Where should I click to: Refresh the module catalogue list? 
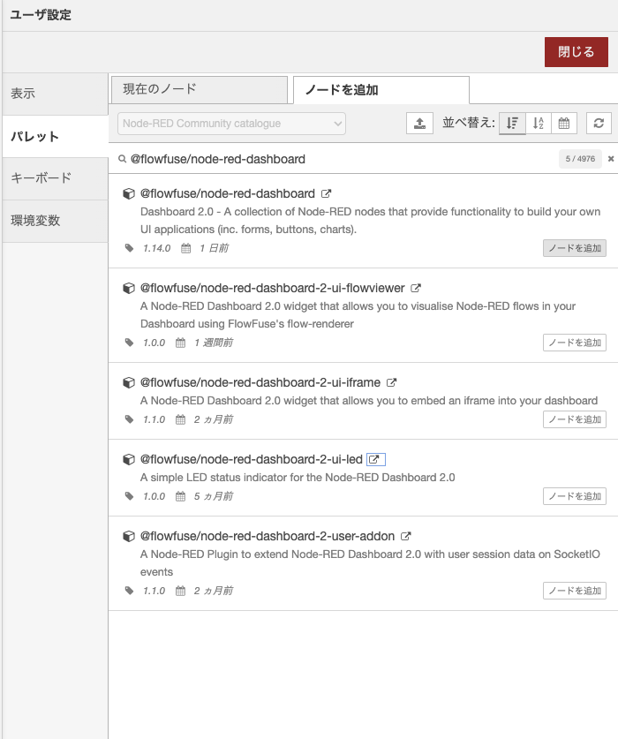[x=599, y=124]
